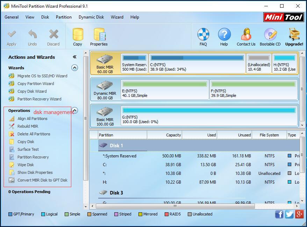
Task: Click the left panel vertical scrollbar
Action: coord(86,118)
